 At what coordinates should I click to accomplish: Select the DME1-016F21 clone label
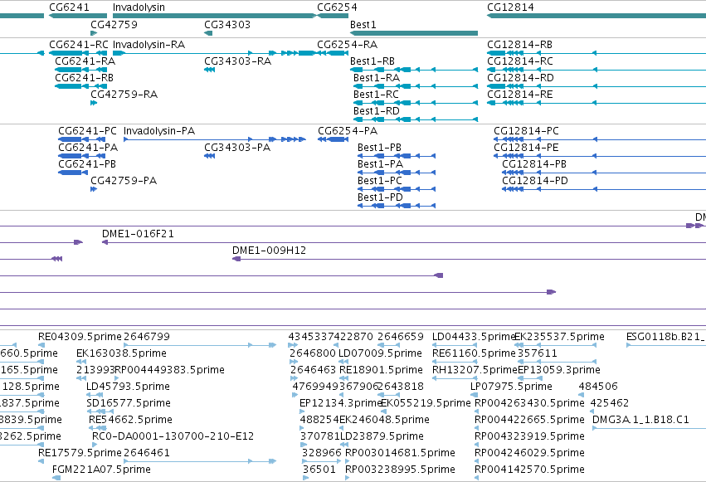click(x=138, y=234)
